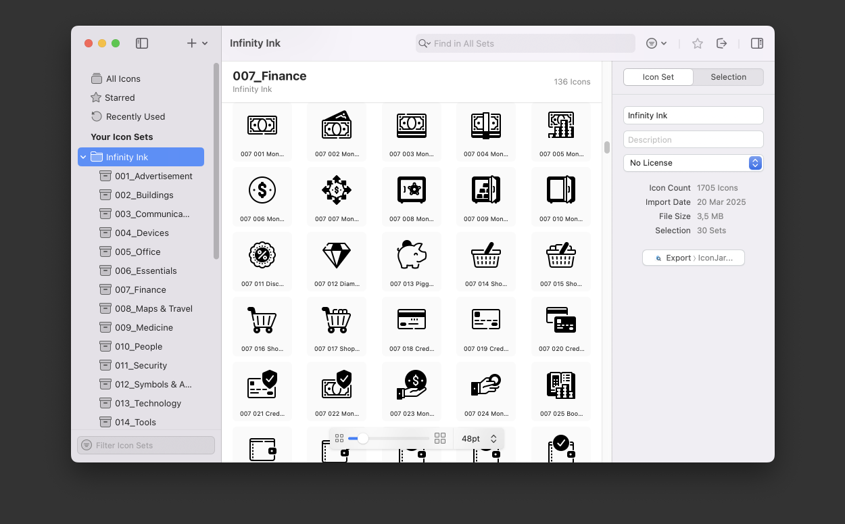Select the 007 006 dollar coin icon
The height and width of the screenshot is (524, 845).
point(262,191)
